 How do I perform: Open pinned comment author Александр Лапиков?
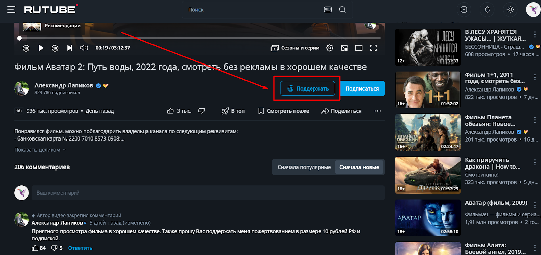click(x=57, y=223)
